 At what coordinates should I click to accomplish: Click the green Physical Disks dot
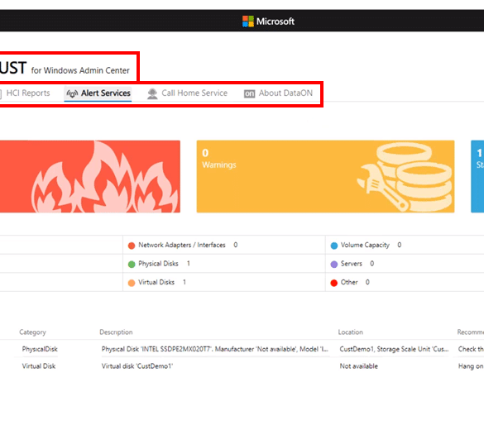(x=132, y=265)
